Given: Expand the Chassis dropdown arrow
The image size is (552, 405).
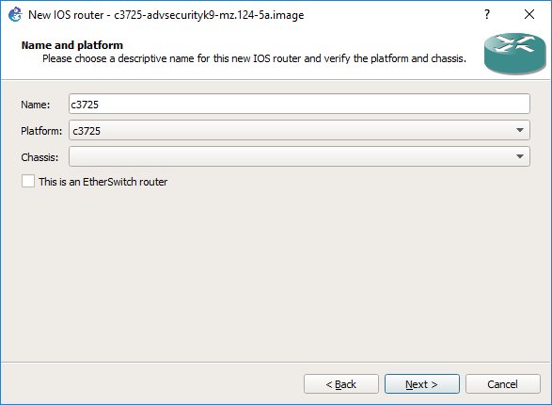Looking at the screenshot, I should (x=520, y=156).
